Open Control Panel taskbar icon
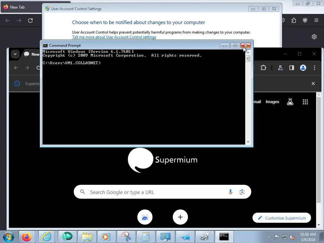The height and width of the screenshot is (243, 324). coord(165,237)
